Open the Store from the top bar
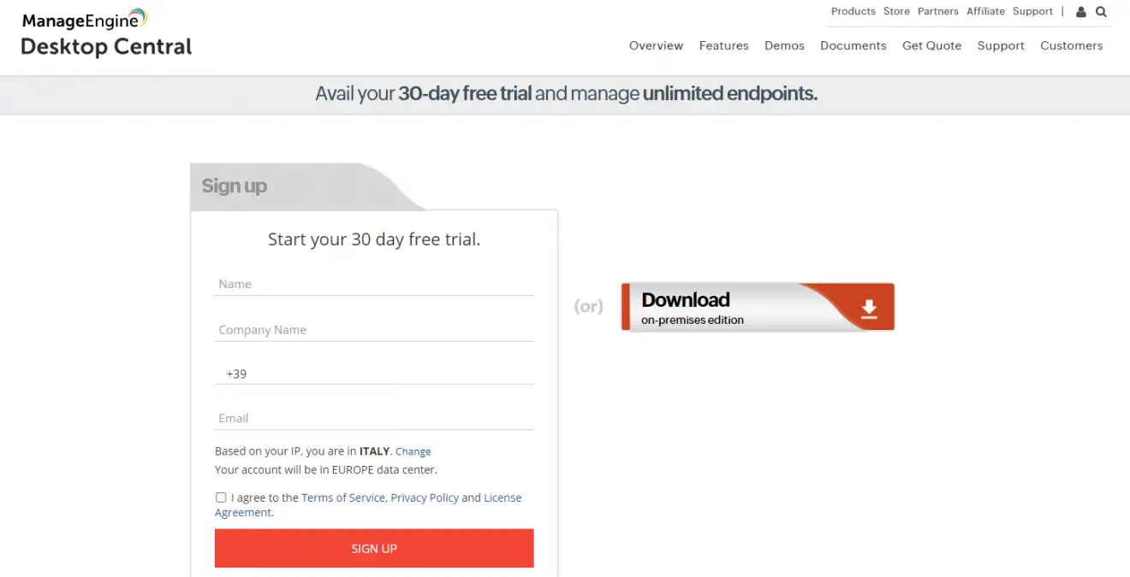1130x577 pixels. 896,11
